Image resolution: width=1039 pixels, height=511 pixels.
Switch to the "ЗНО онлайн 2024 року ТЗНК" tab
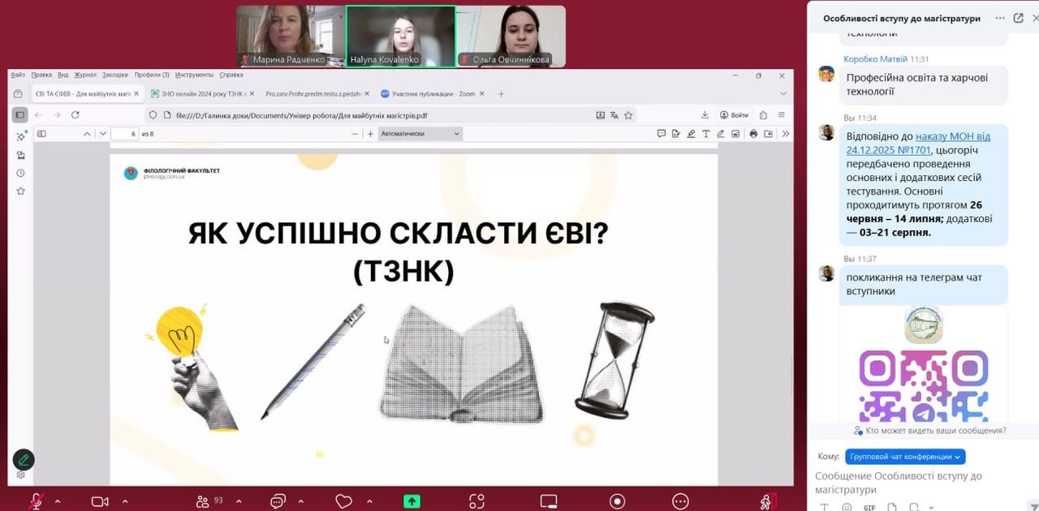click(x=203, y=94)
